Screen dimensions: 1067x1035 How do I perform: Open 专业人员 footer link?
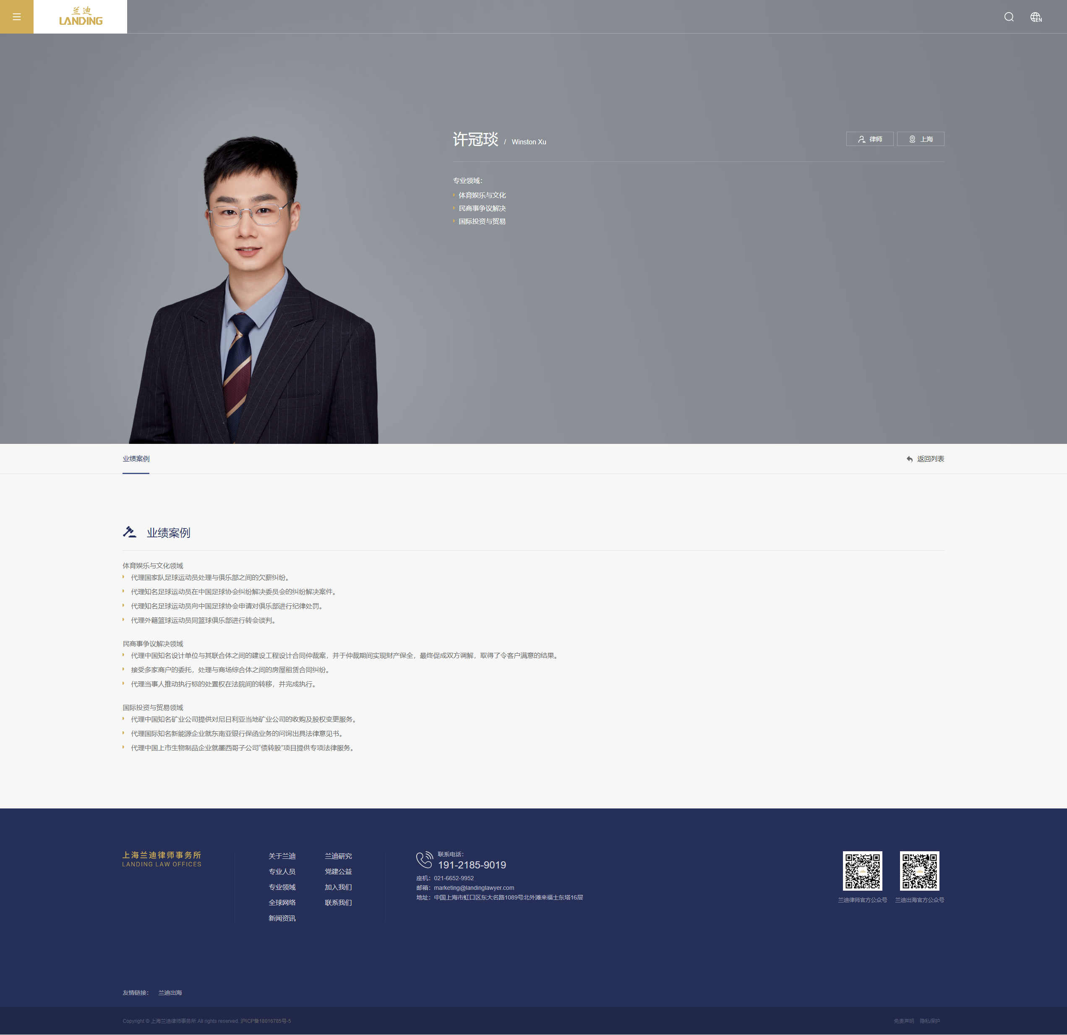pyautogui.click(x=282, y=872)
